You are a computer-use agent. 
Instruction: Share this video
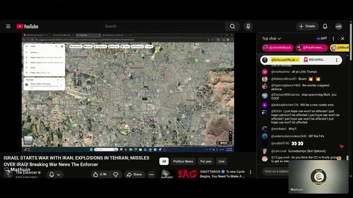(x=134, y=174)
